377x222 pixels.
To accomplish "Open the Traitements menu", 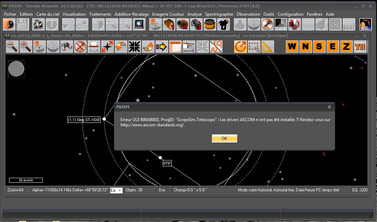I will 100,14.
